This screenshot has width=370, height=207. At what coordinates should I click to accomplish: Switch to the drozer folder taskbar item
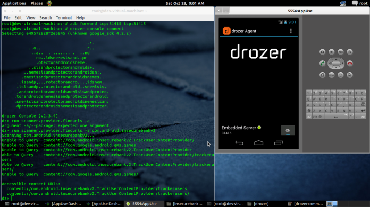[x=258, y=204]
